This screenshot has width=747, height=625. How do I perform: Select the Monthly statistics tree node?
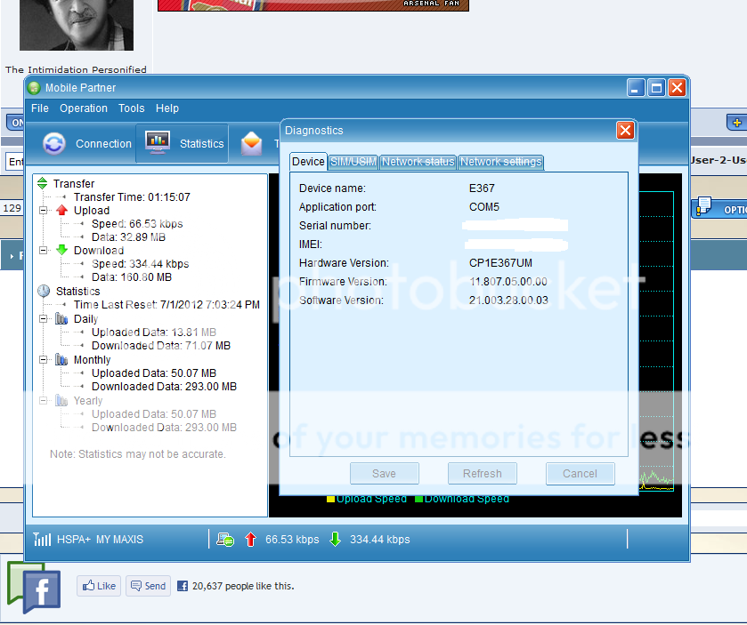pyautogui.click(x=92, y=359)
